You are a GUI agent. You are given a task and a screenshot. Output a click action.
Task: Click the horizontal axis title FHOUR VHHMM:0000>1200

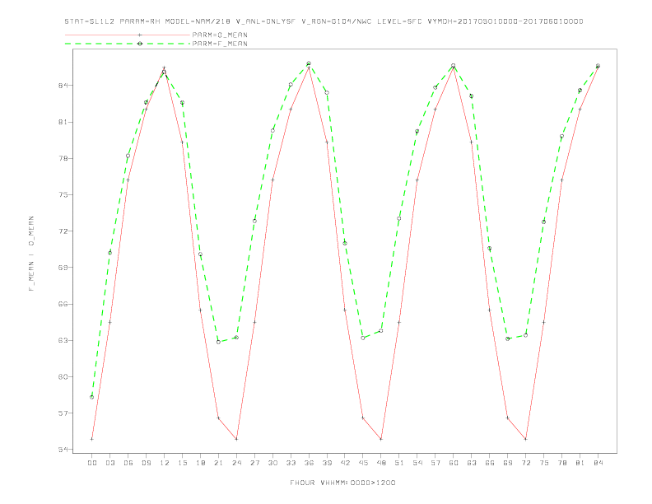[x=342, y=483]
